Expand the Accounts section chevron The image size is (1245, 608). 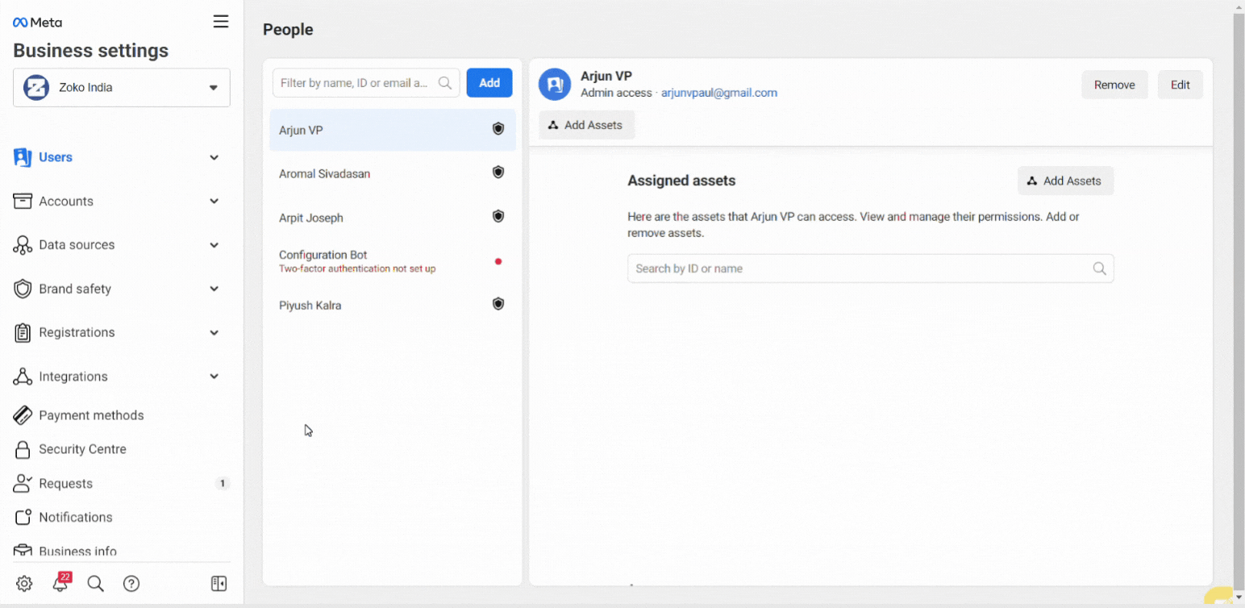(x=214, y=201)
